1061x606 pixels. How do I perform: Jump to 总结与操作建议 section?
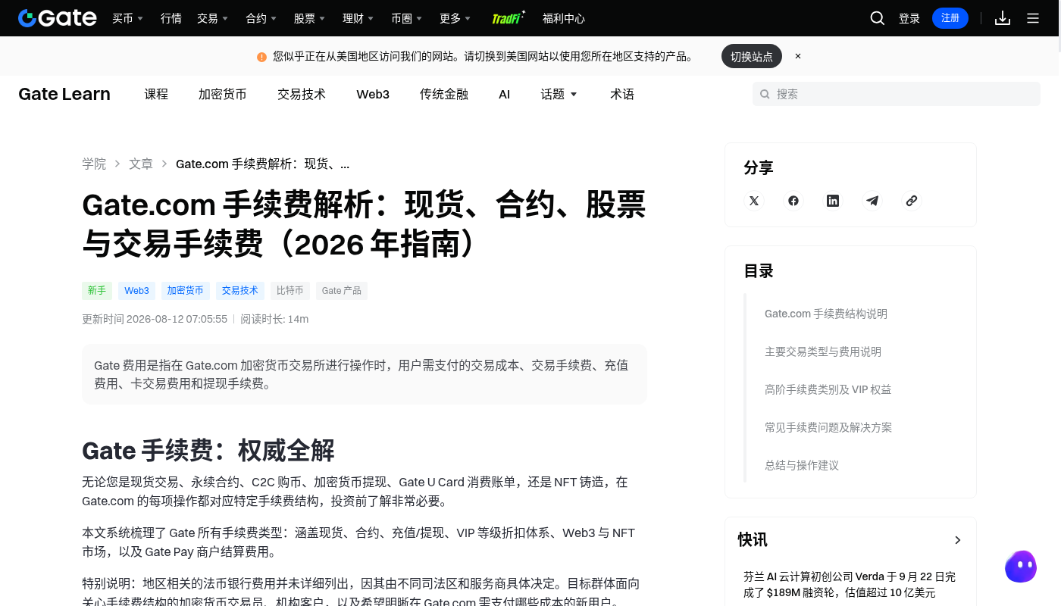(x=802, y=465)
